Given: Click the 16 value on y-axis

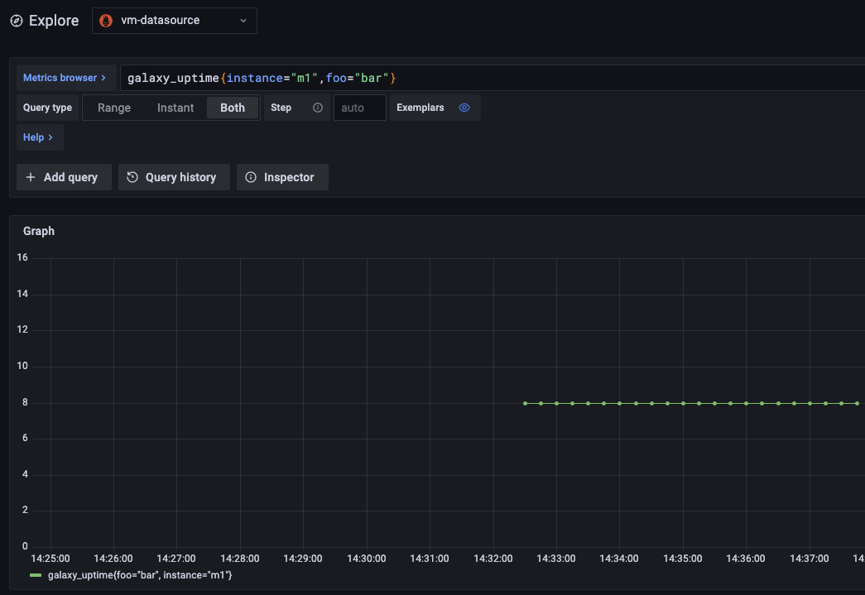Looking at the screenshot, I should [22, 257].
